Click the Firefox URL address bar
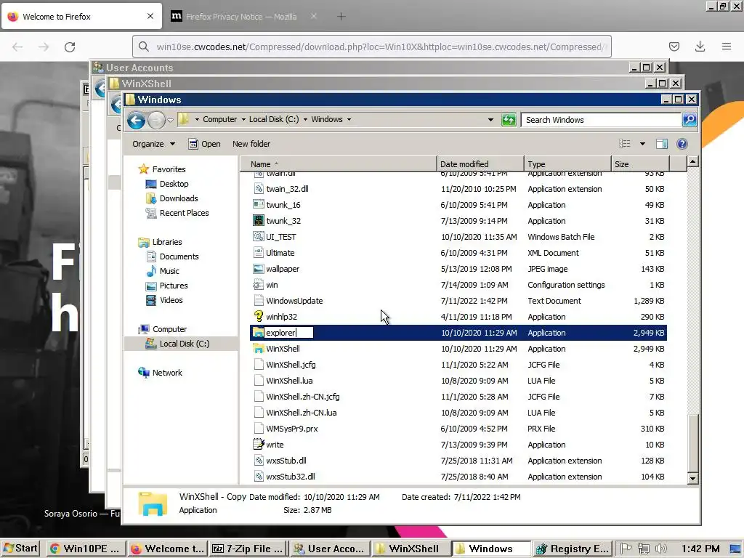Viewport: 744px width, 558px height. pos(371,46)
